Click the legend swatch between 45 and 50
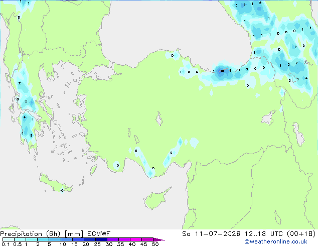Screen dimensions: 318x246 click(147, 239)
